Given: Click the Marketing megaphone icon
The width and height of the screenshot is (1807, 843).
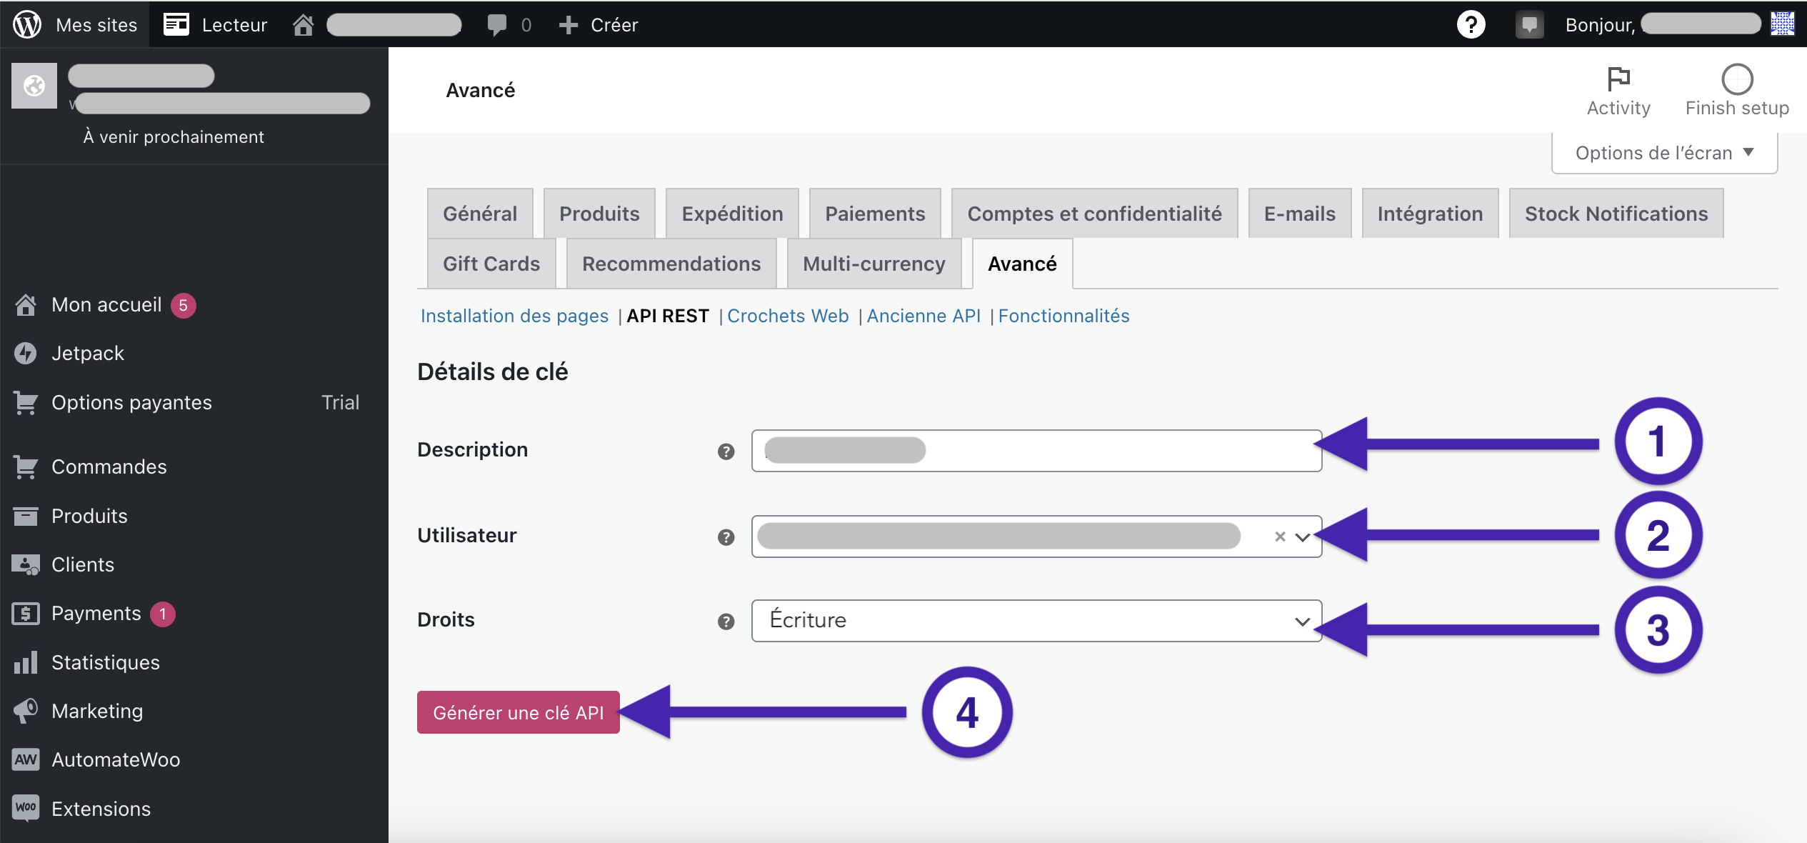Looking at the screenshot, I should pos(26,711).
